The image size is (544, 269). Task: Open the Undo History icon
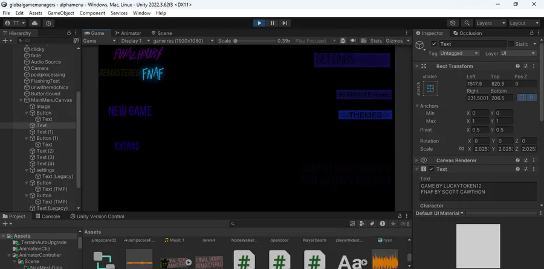(x=453, y=23)
